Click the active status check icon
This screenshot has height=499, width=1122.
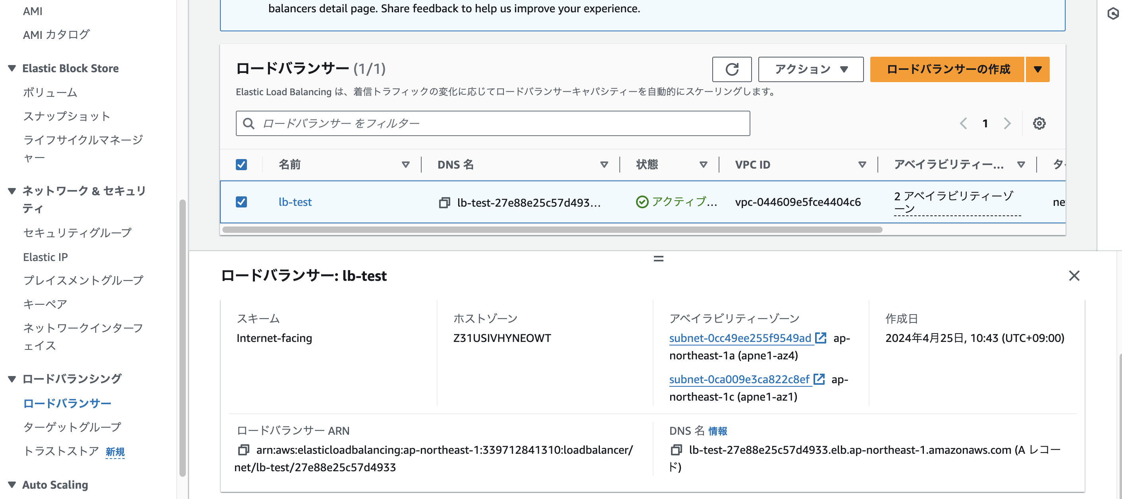pyautogui.click(x=642, y=202)
